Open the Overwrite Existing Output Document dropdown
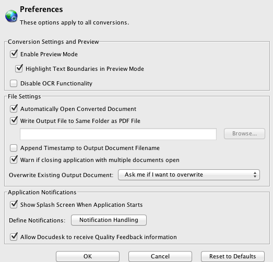Viewport: 273px width, 262px height. 189,174
